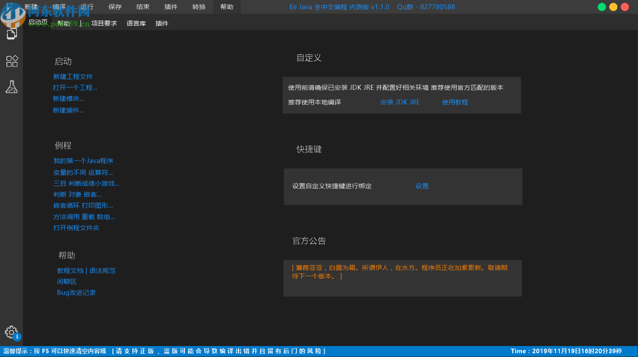638x357 pixels.
Task: Open the file explorer icon in the sidebar
Action: click(11, 33)
